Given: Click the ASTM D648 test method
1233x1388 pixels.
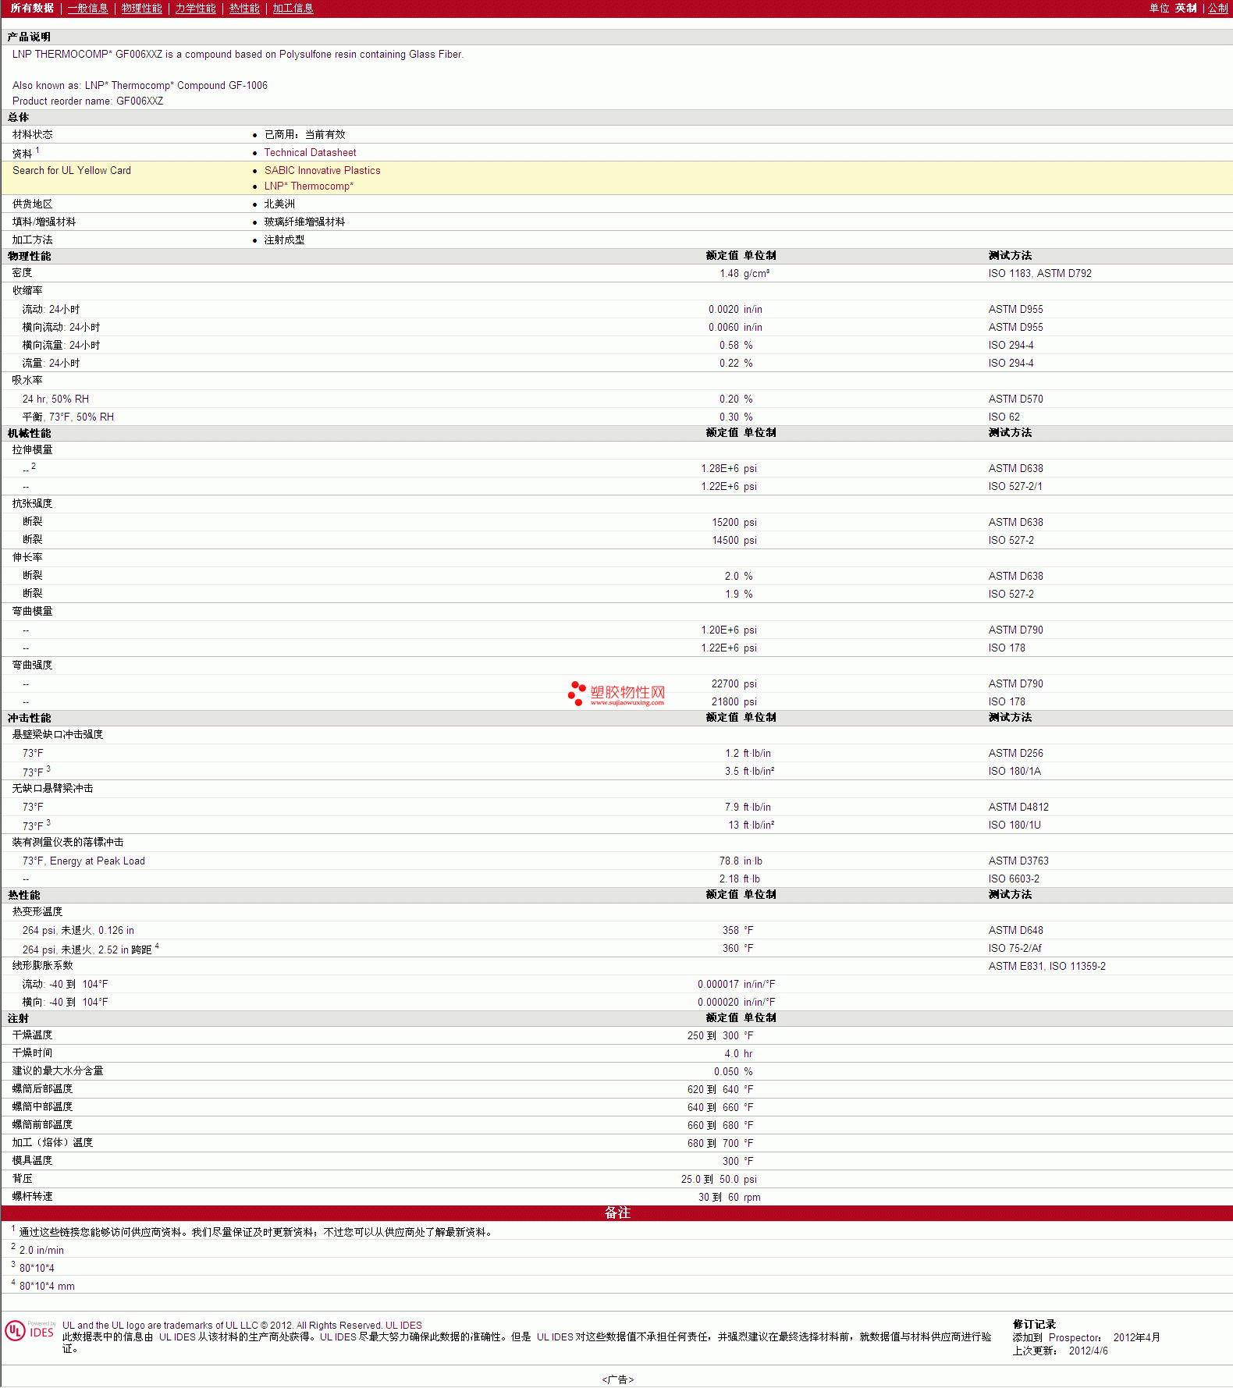Looking at the screenshot, I should (x=1015, y=931).
